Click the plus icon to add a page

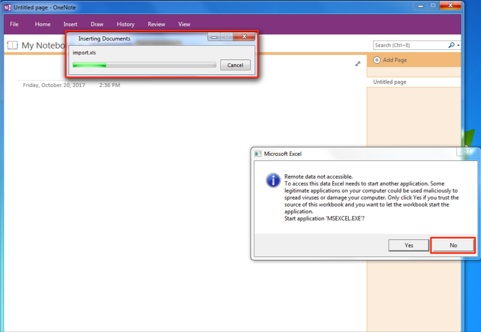pos(377,60)
